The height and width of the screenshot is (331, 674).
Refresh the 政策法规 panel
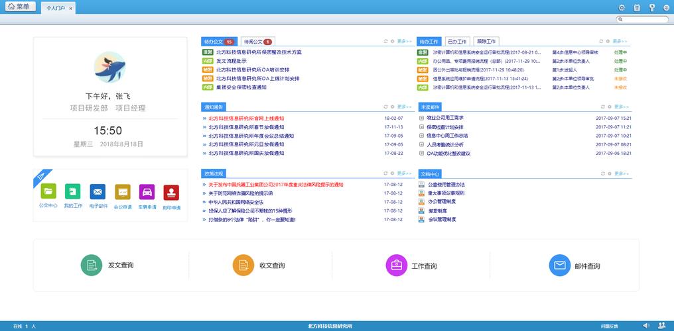pyautogui.click(x=385, y=173)
